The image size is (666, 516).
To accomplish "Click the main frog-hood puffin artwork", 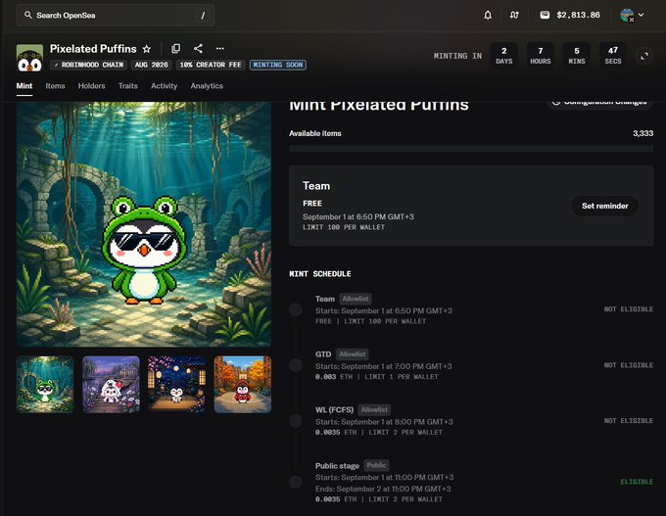I will click(x=144, y=224).
